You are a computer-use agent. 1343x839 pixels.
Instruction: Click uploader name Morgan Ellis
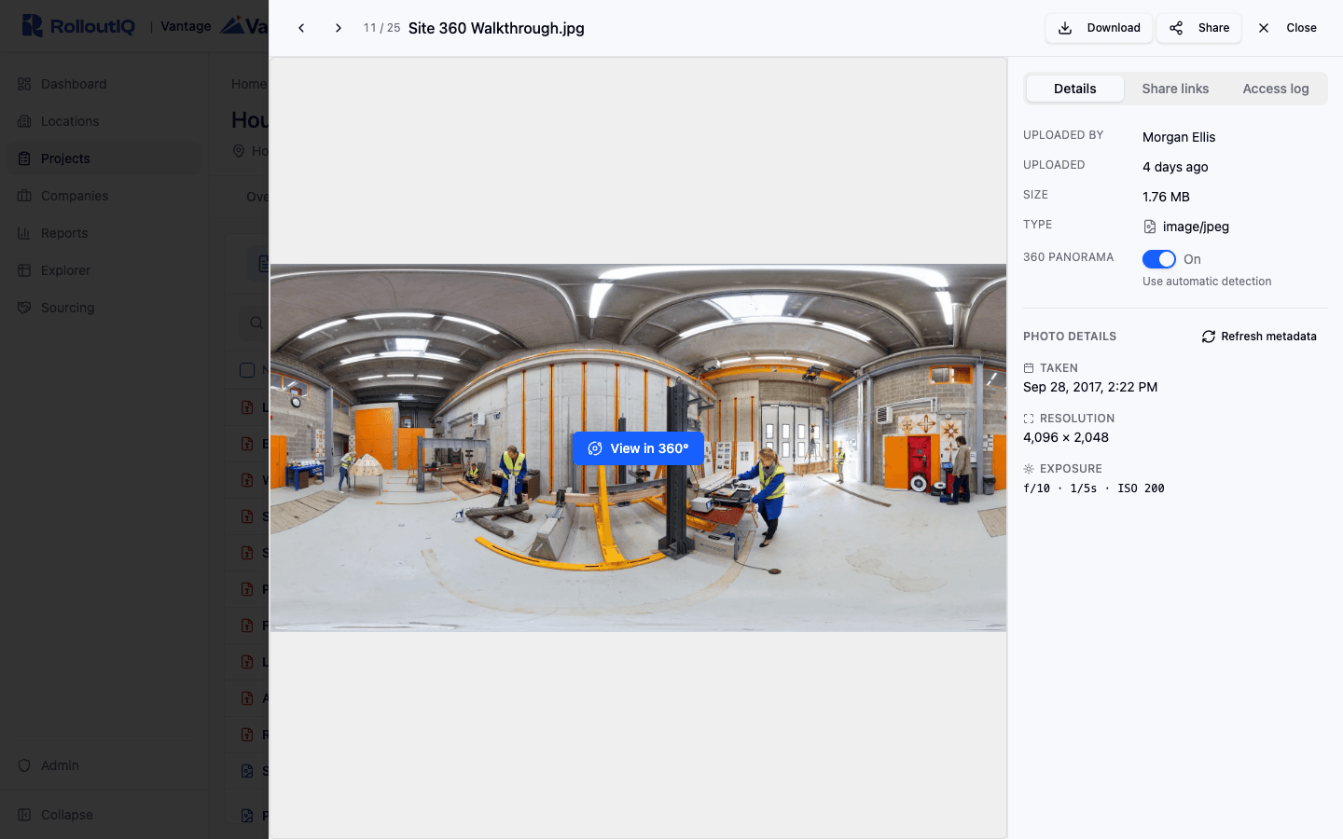coord(1179,137)
